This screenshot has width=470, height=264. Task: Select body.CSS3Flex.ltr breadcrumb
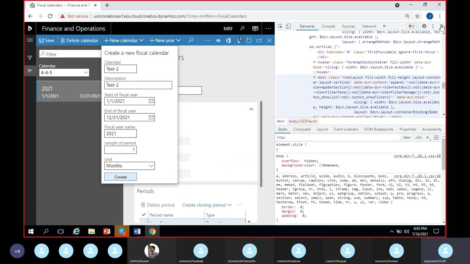coord(303,121)
